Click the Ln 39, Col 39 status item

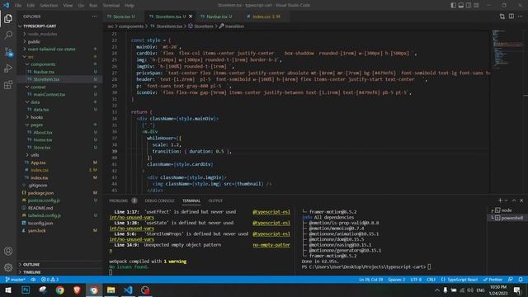click(x=370, y=280)
